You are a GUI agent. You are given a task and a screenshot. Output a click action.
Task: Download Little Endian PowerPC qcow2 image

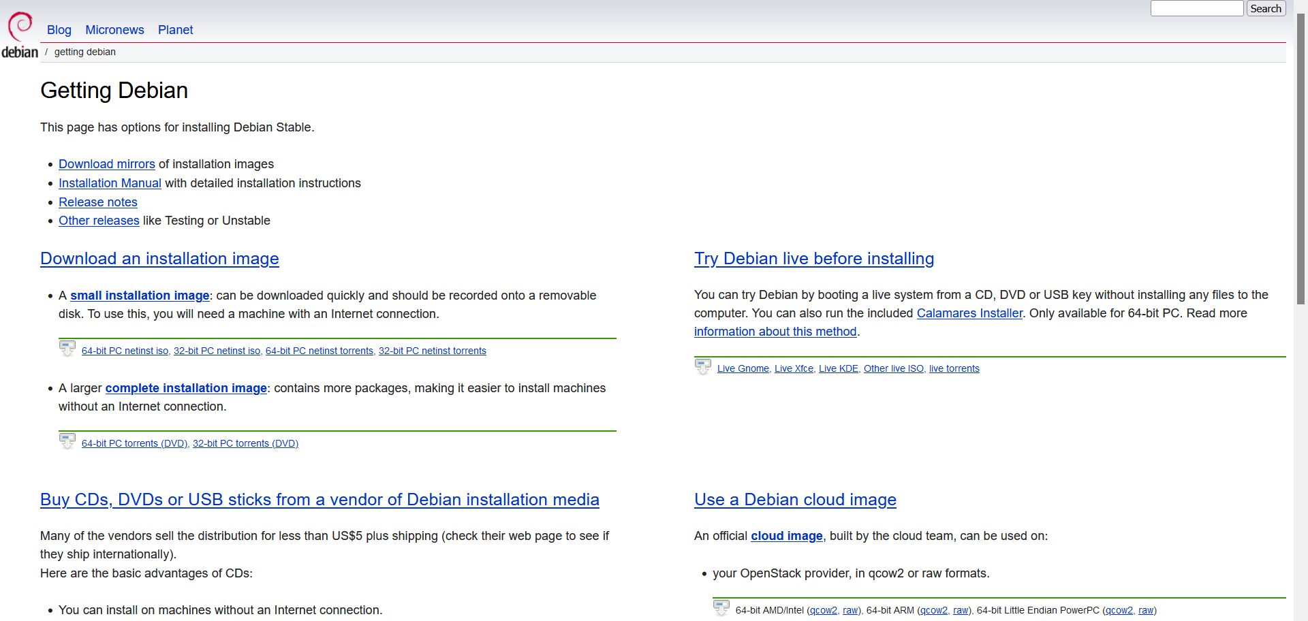pyautogui.click(x=1119, y=610)
